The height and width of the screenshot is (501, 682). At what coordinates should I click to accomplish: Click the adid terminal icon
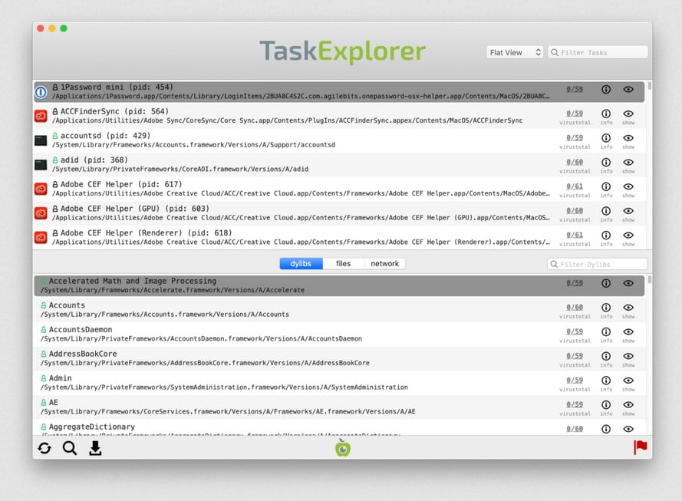41,165
